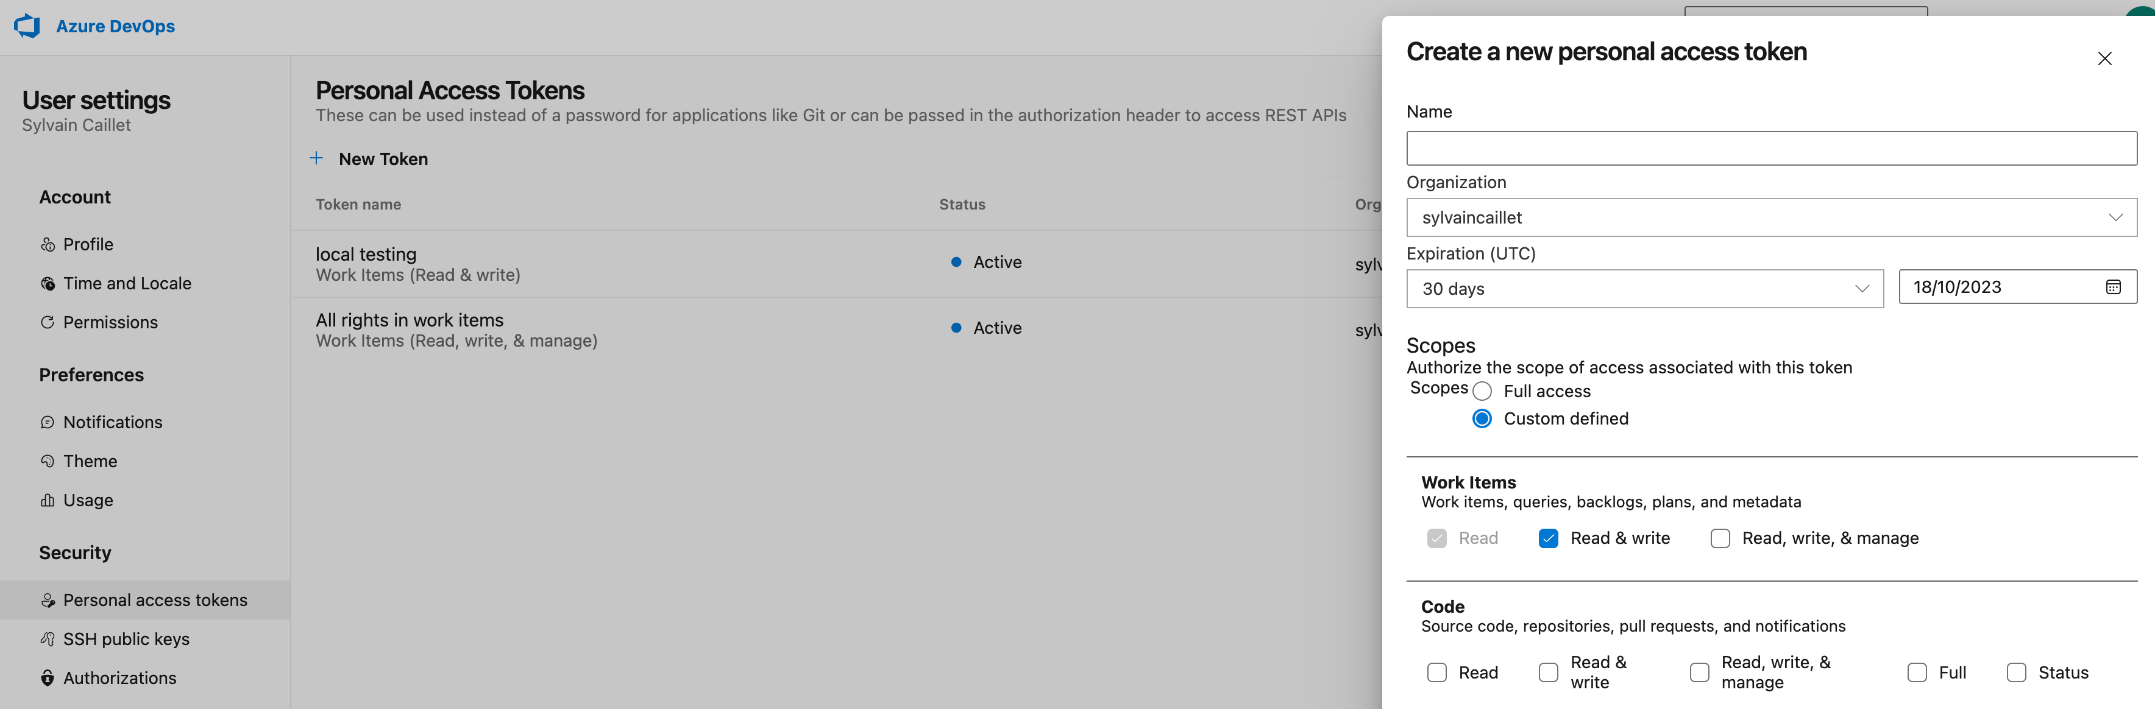Toggle Work Items Read checkbox
Screen dimensions: 2155x709
(x=1436, y=538)
